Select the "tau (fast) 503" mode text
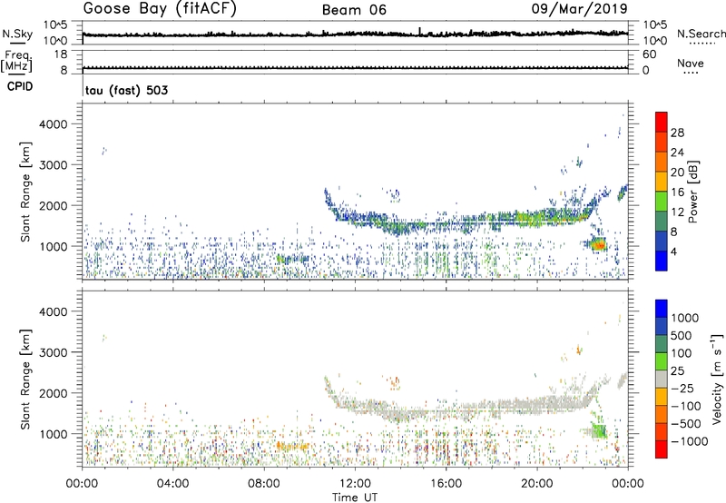Viewport: 726px width, 503px height. pyautogui.click(x=126, y=90)
